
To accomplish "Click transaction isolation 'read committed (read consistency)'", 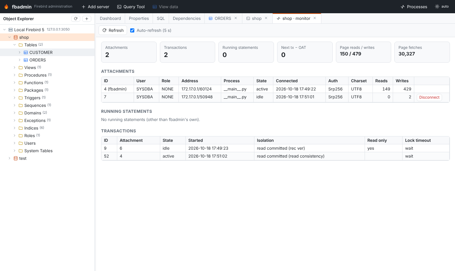I will [291, 156].
